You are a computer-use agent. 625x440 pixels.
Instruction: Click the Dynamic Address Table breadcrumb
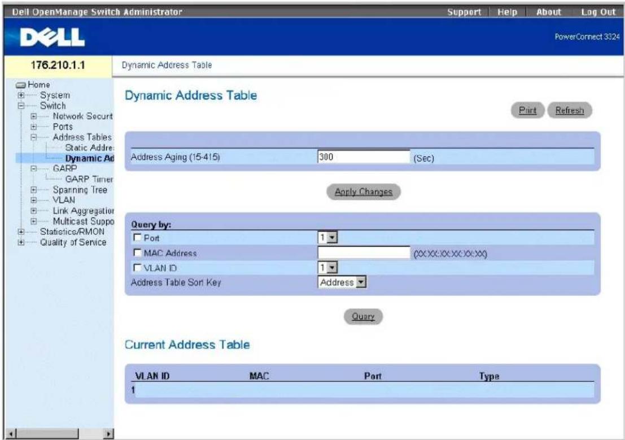pyautogui.click(x=167, y=65)
